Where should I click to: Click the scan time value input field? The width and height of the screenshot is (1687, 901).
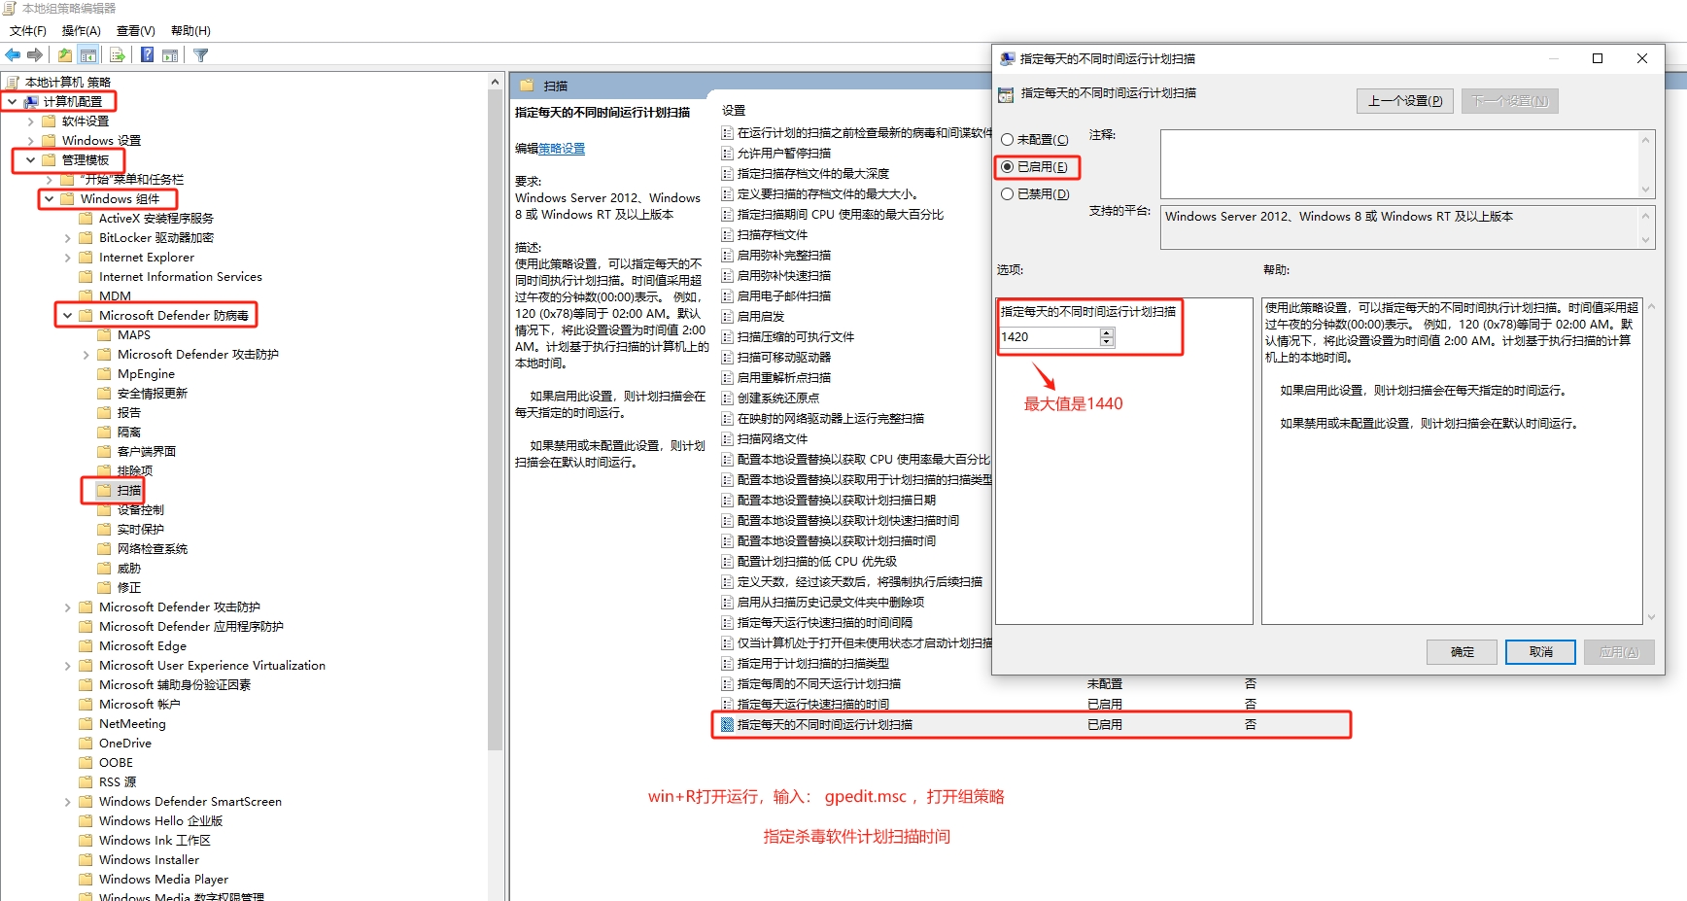tap(1048, 337)
